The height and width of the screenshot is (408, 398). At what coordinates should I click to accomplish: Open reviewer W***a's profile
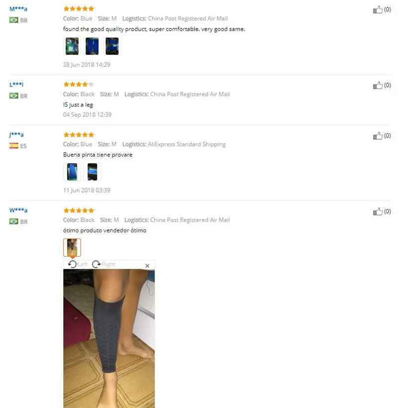click(x=18, y=210)
